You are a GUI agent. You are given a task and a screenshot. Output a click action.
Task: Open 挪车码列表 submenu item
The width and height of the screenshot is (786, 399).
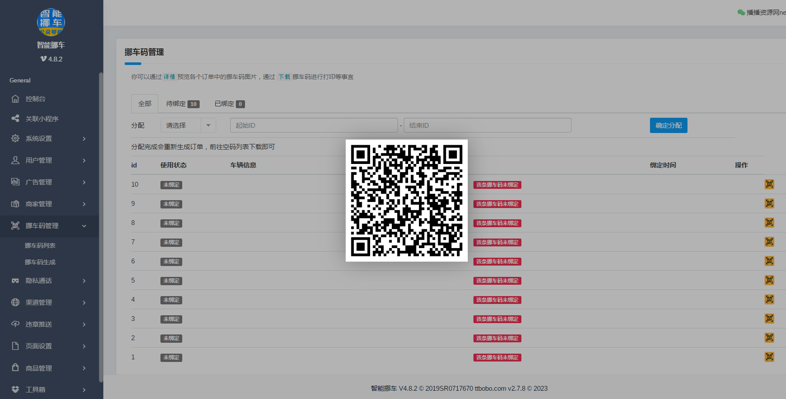(40, 246)
